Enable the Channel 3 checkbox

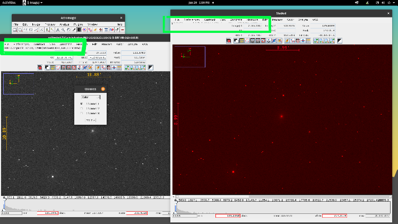pyautogui.click(x=81, y=113)
